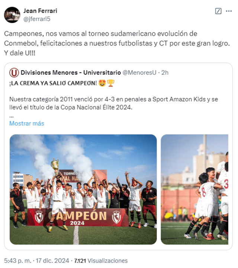The image size is (238, 268).
Task: Click the 2h timestamp of quoted tweet
Action: click(165, 73)
